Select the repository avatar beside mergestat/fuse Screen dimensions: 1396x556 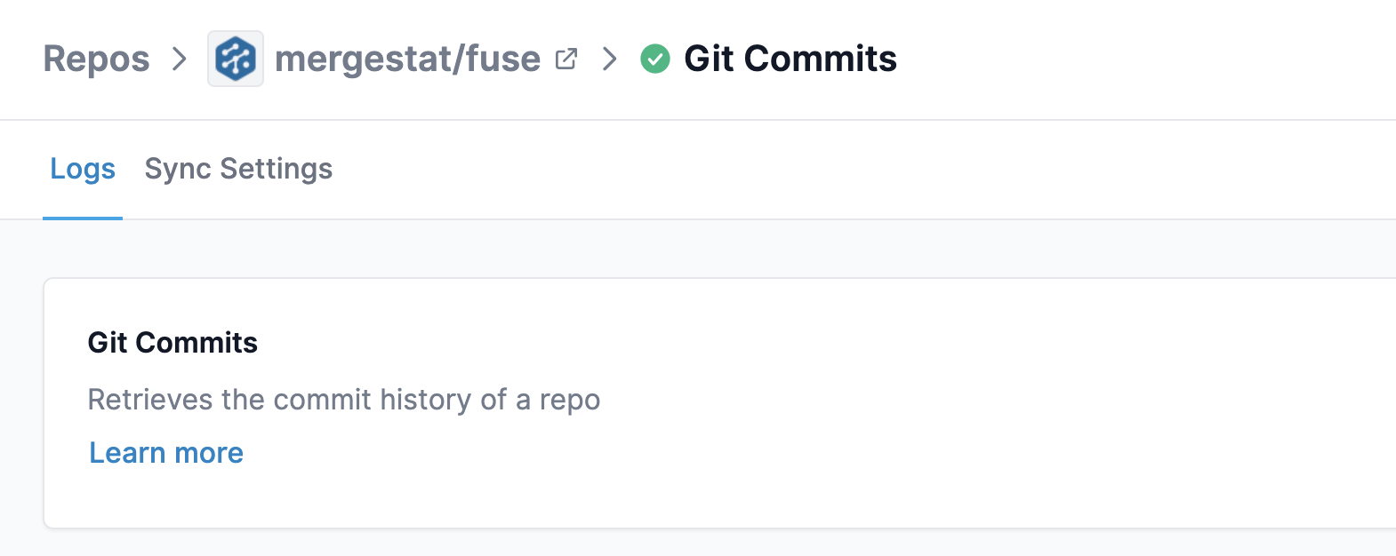click(x=235, y=58)
